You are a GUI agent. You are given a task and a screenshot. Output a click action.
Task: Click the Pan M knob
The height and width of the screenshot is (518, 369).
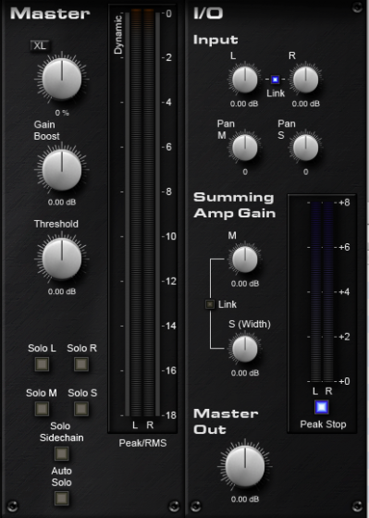[245, 148]
